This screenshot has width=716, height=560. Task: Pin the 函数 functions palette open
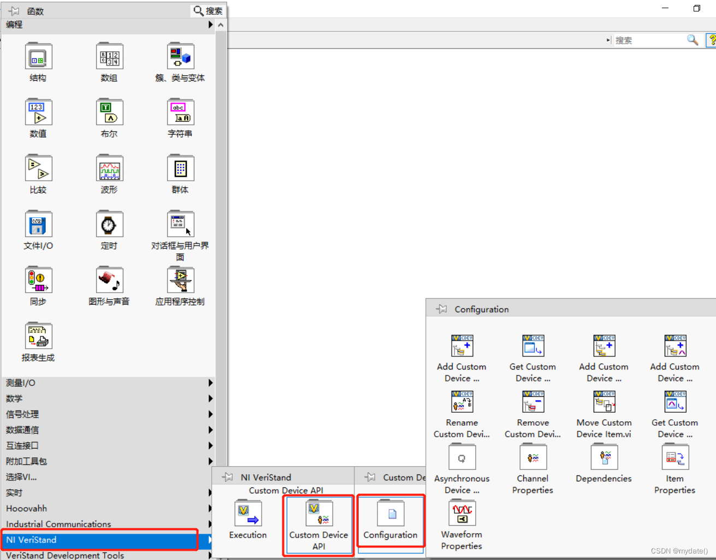tap(14, 10)
